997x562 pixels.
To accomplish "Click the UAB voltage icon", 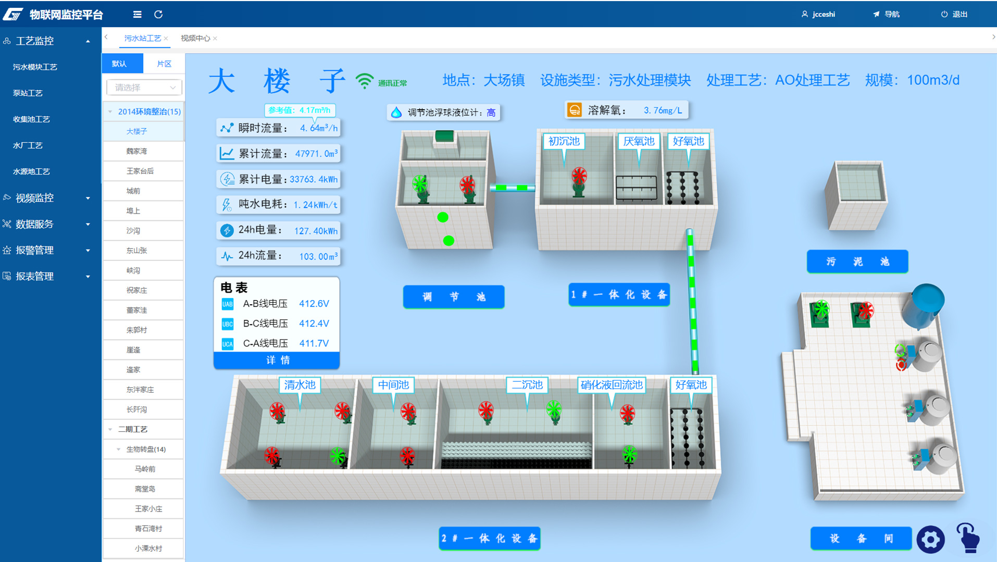I will point(228,304).
